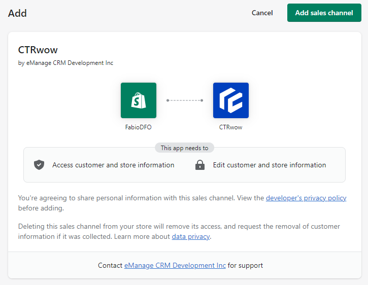
Task: Click 'Edit customer and store information' text
Action: [x=270, y=165]
